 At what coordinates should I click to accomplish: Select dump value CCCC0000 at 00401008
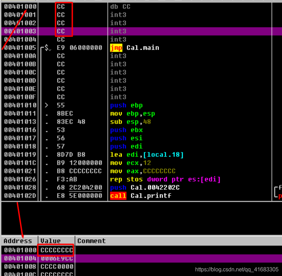[x=57, y=267]
